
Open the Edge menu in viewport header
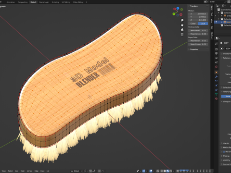(37, 171)
